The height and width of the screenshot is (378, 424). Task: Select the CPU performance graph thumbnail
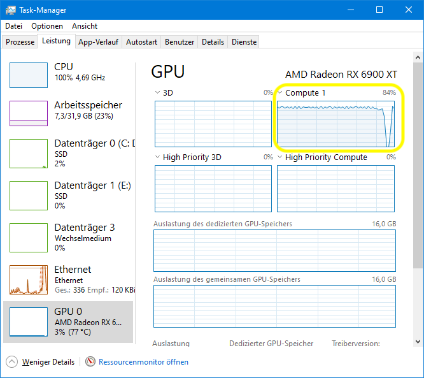pyautogui.click(x=29, y=75)
